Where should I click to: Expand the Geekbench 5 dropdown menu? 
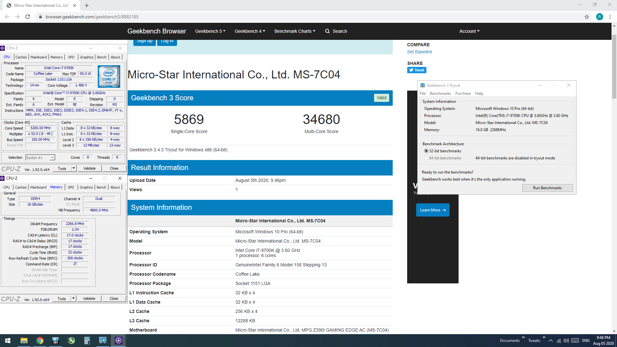210,31
